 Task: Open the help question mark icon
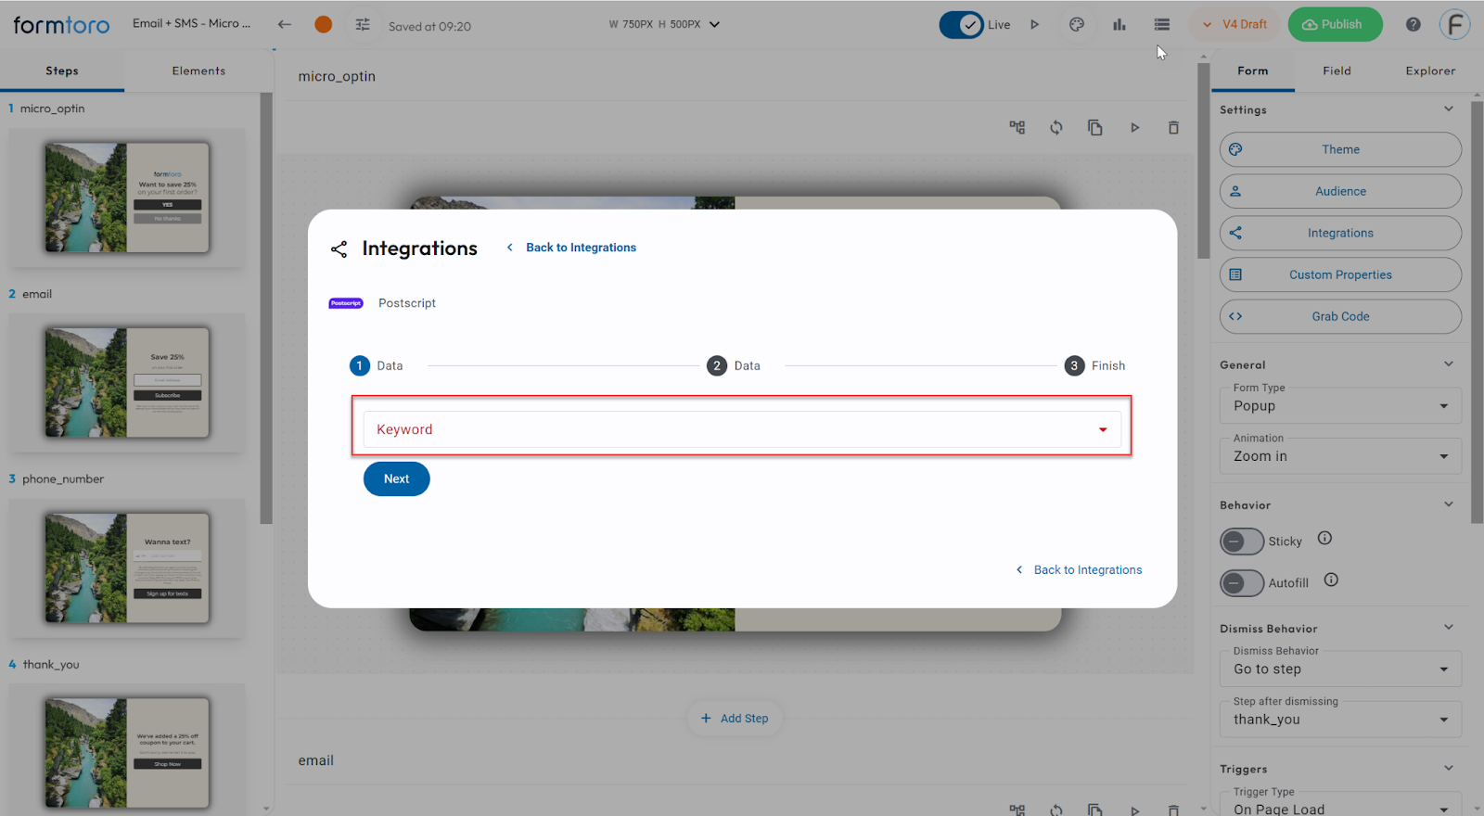(x=1413, y=25)
